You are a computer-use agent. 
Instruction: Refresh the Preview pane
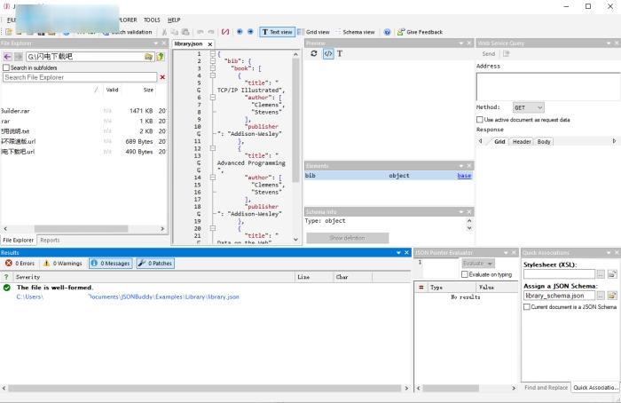pyautogui.click(x=314, y=53)
